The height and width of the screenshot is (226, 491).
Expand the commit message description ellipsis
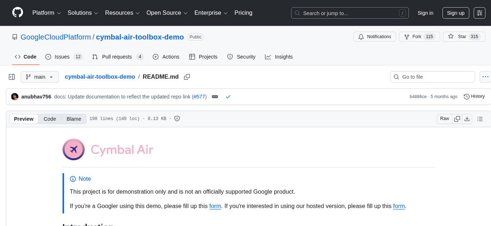[215, 96]
